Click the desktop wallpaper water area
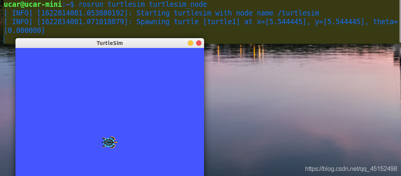 (x=302, y=108)
